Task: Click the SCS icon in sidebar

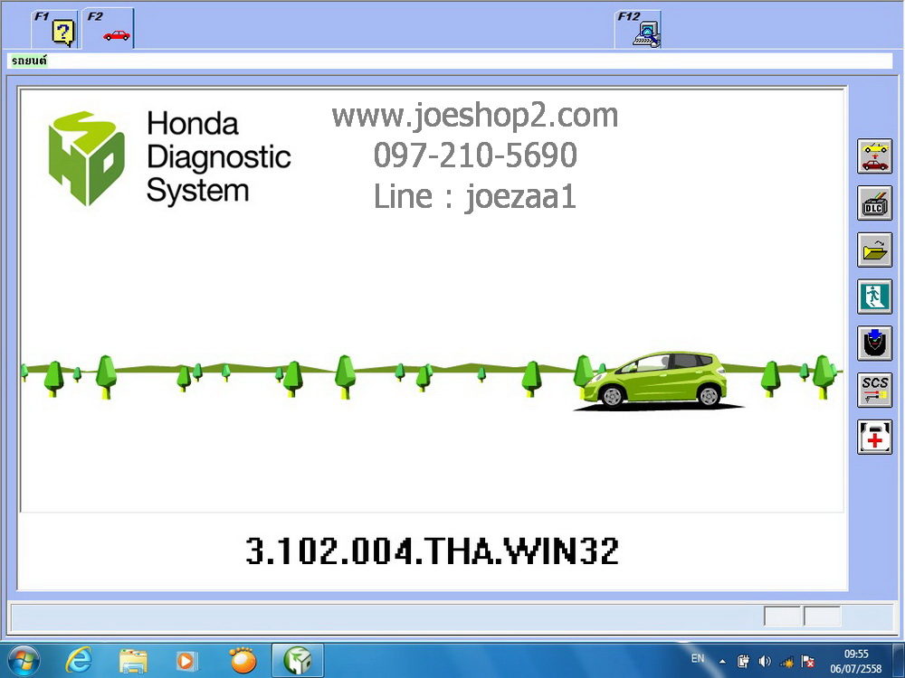Action: pos(874,390)
